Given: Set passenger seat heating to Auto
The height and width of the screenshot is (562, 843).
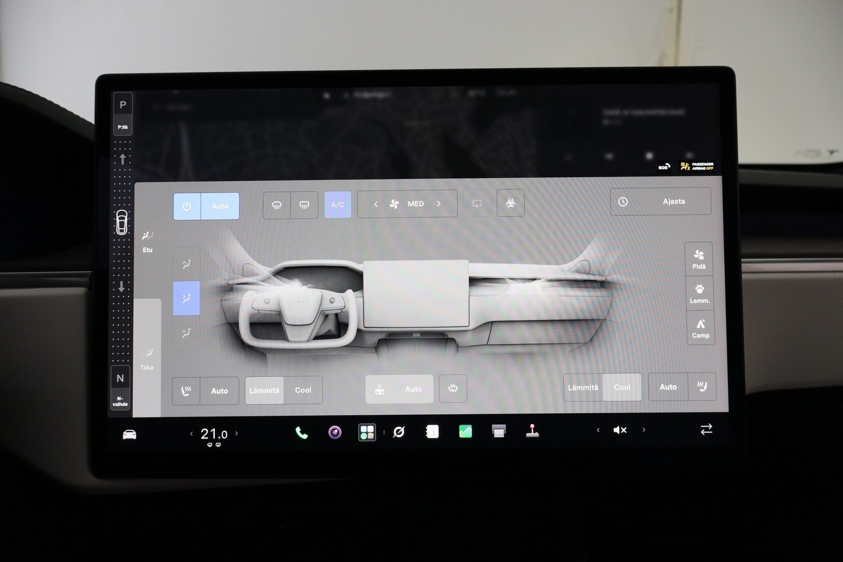Looking at the screenshot, I should (668, 387).
